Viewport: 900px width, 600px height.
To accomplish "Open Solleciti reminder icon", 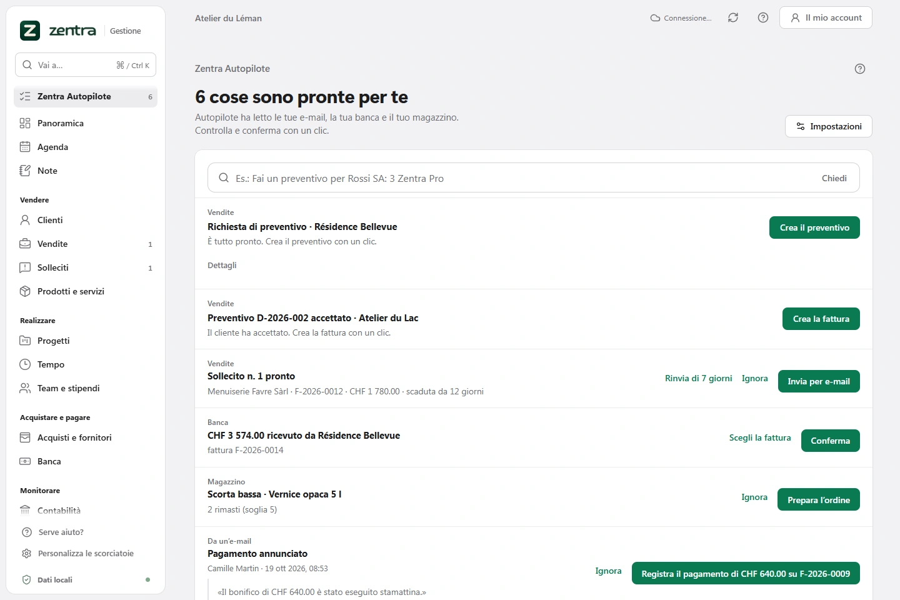I will (x=25, y=267).
